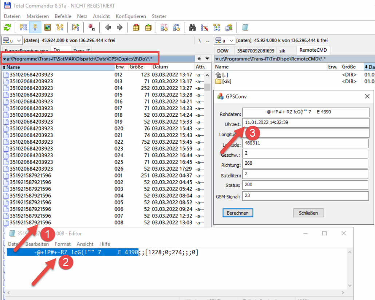Click the invert selection toolbar icon

[76, 27]
